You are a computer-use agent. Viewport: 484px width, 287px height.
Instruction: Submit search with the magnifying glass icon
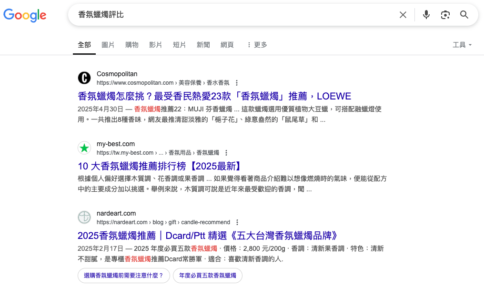click(464, 14)
